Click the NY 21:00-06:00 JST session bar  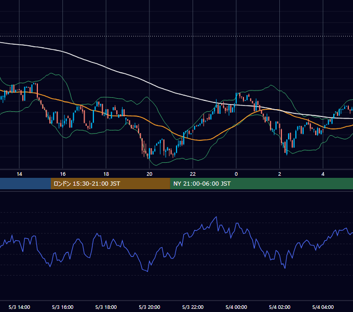click(261, 184)
